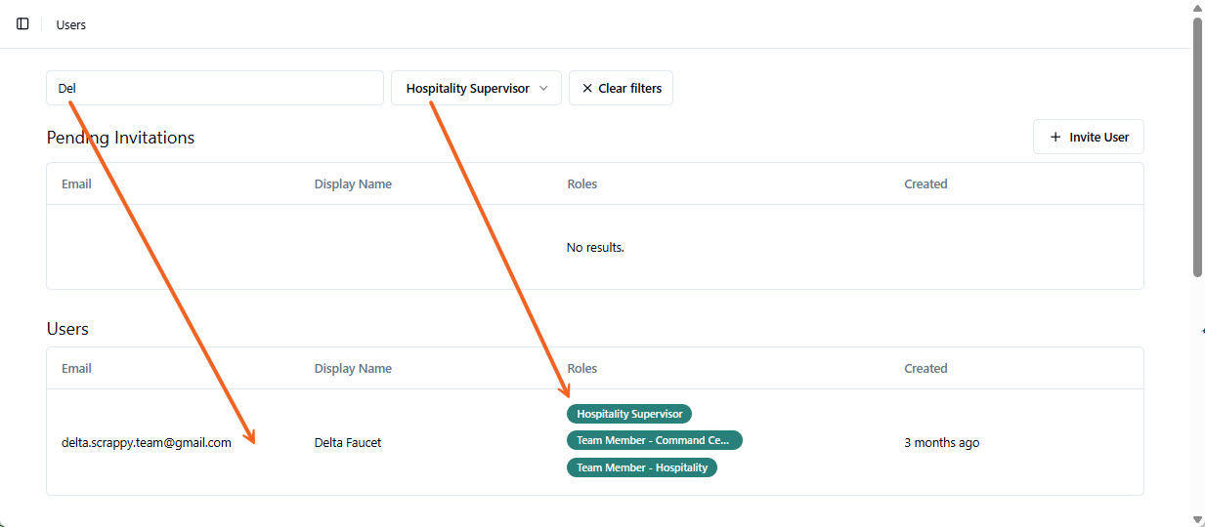
Task: Select the Team Member - Hospitality badge
Action: point(642,467)
